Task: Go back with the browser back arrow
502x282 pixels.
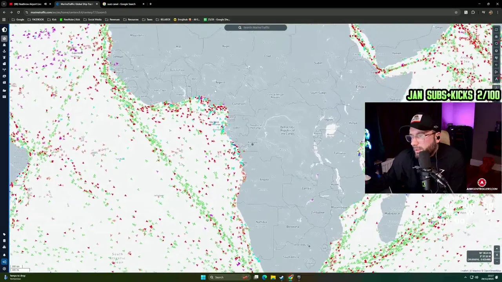Action: [x=4, y=12]
